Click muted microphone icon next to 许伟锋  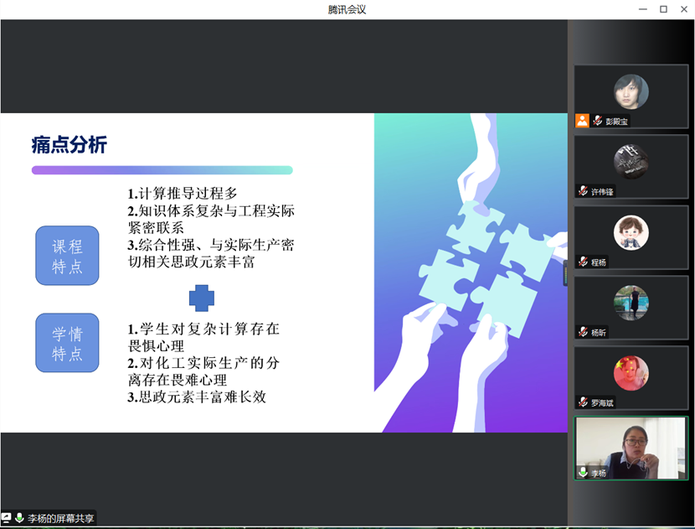pos(584,191)
